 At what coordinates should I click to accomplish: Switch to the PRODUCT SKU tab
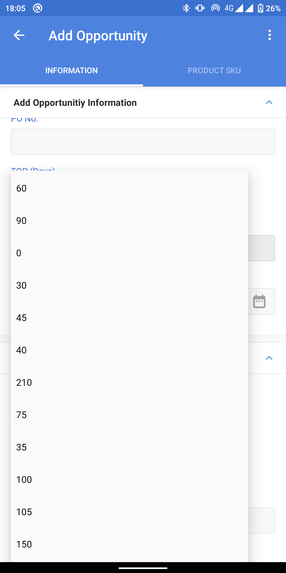214,71
